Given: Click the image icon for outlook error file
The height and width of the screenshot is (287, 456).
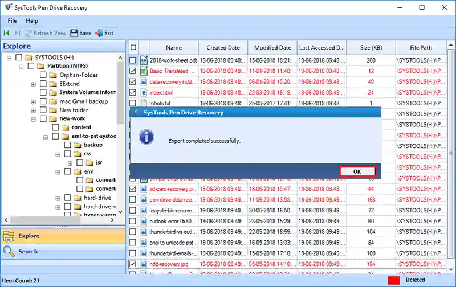Looking at the screenshot, I should tap(144, 222).
